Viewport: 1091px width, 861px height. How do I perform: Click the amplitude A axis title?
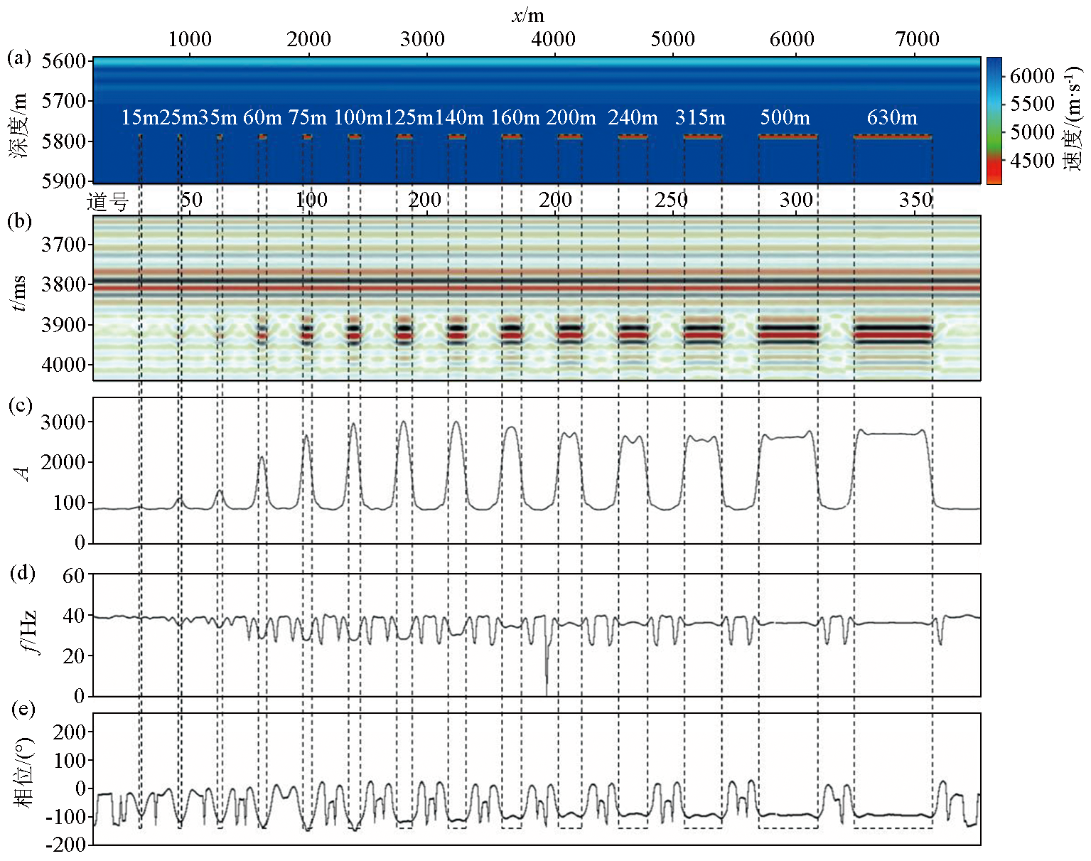click(x=23, y=474)
